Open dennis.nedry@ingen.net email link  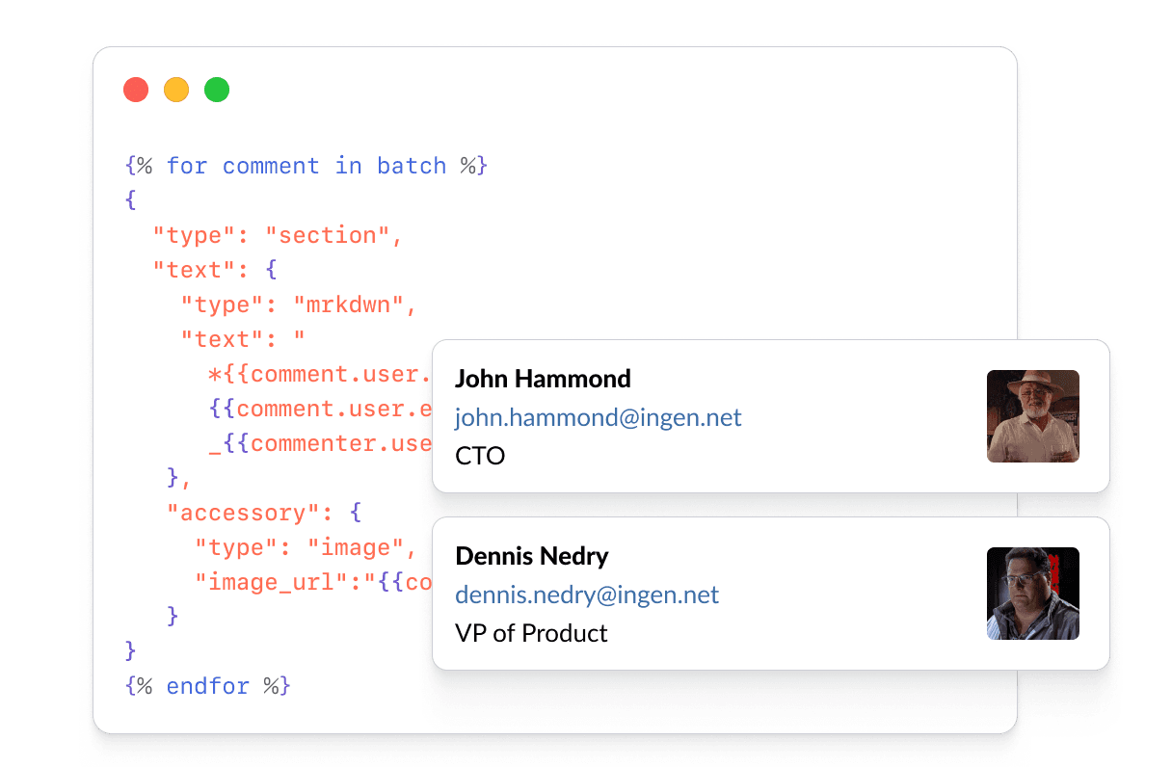[x=587, y=595]
